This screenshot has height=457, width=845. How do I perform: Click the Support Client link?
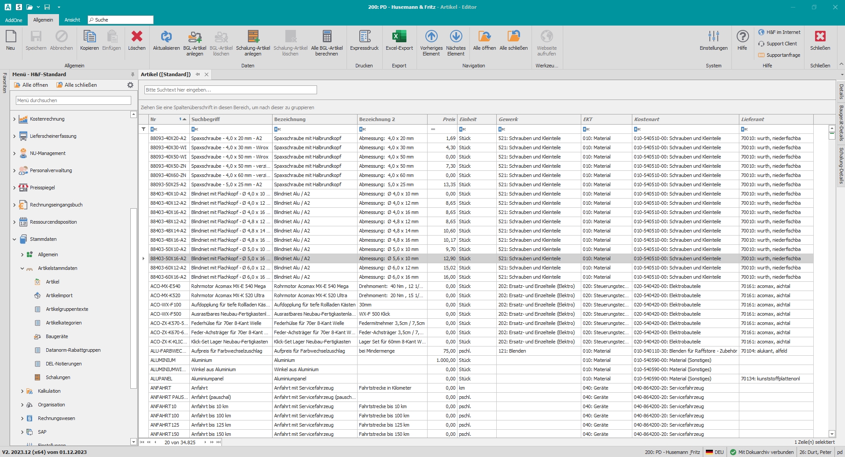781,44
